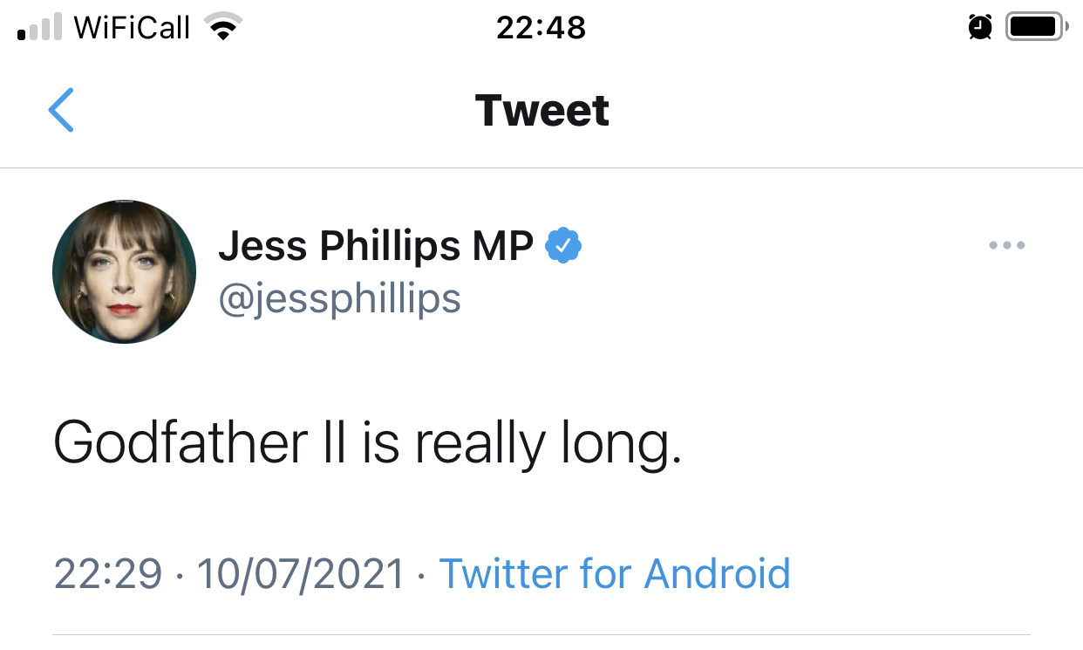The height and width of the screenshot is (650, 1083).
Task: Tap the blue verified badge
Action: (x=563, y=247)
